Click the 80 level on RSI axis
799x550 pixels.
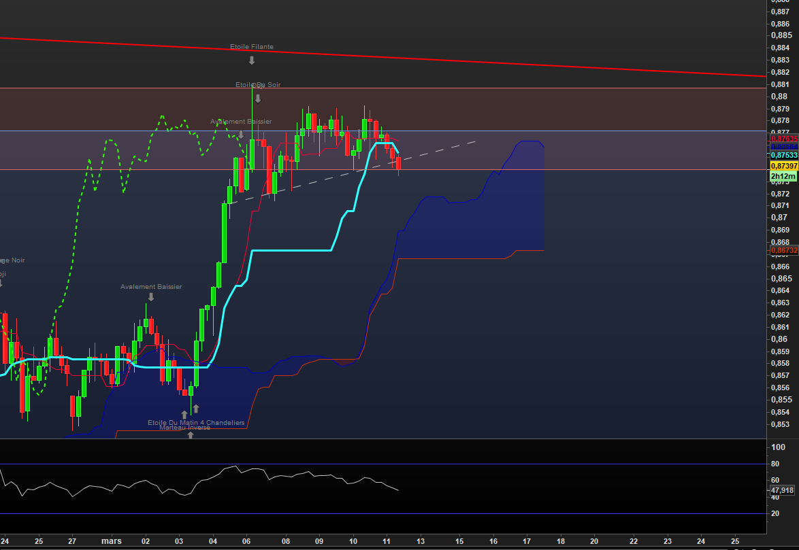pos(775,464)
